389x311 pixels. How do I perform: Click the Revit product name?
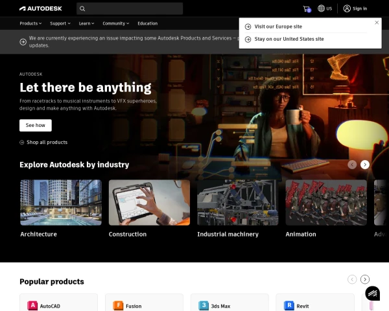click(x=303, y=306)
